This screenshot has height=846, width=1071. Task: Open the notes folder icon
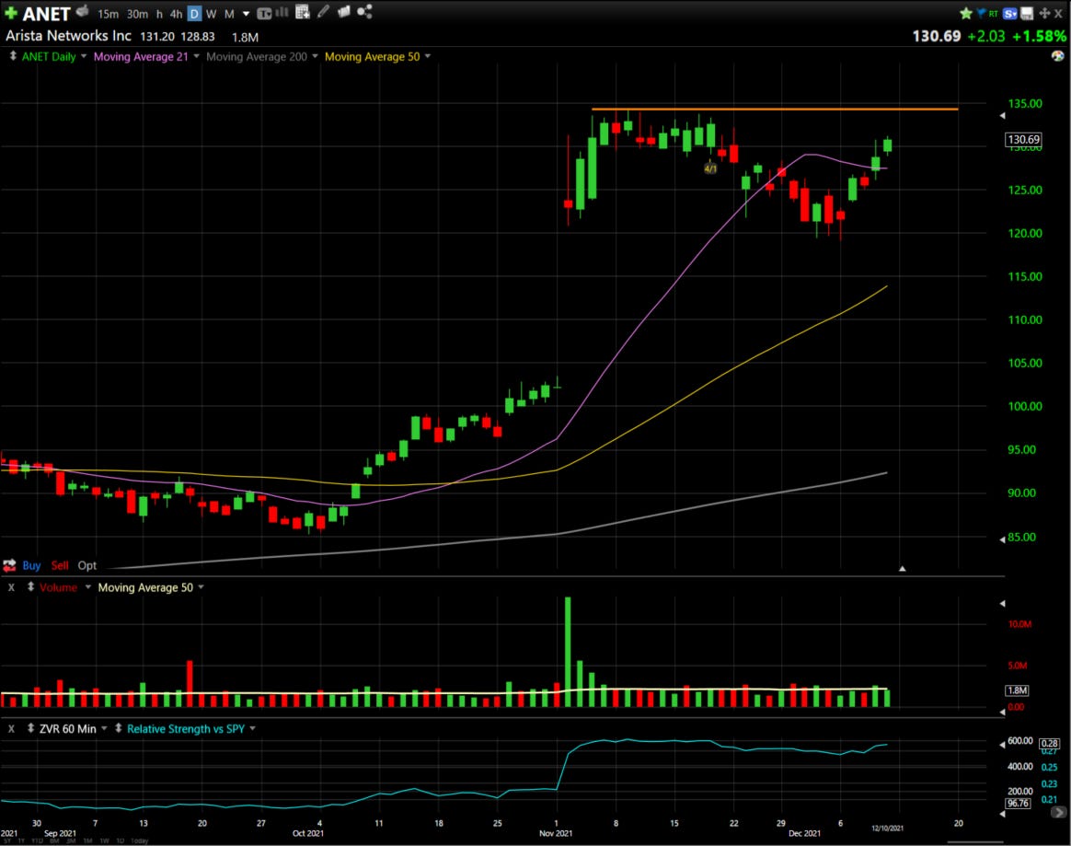coord(344,11)
